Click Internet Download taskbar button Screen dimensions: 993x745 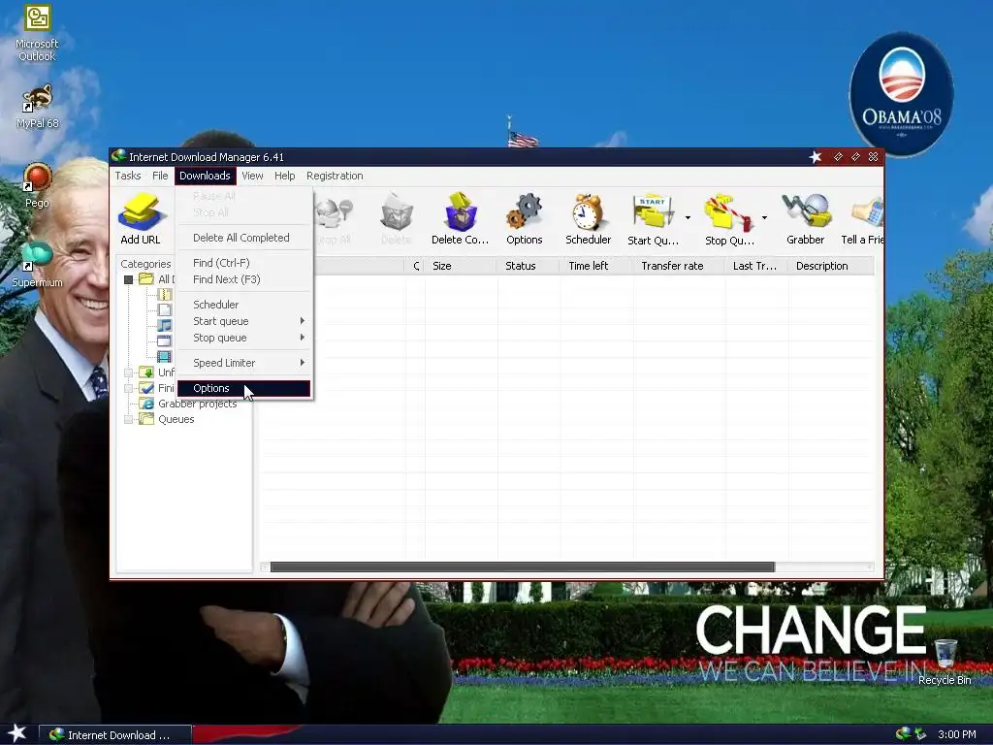115,735
